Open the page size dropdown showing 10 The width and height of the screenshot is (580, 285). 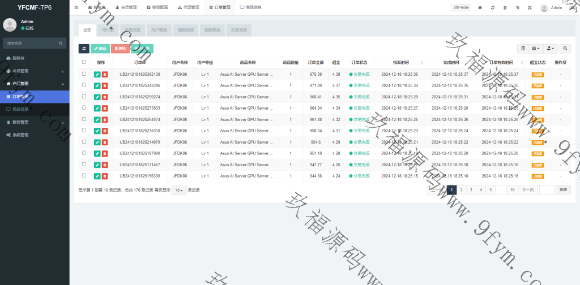click(x=178, y=190)
